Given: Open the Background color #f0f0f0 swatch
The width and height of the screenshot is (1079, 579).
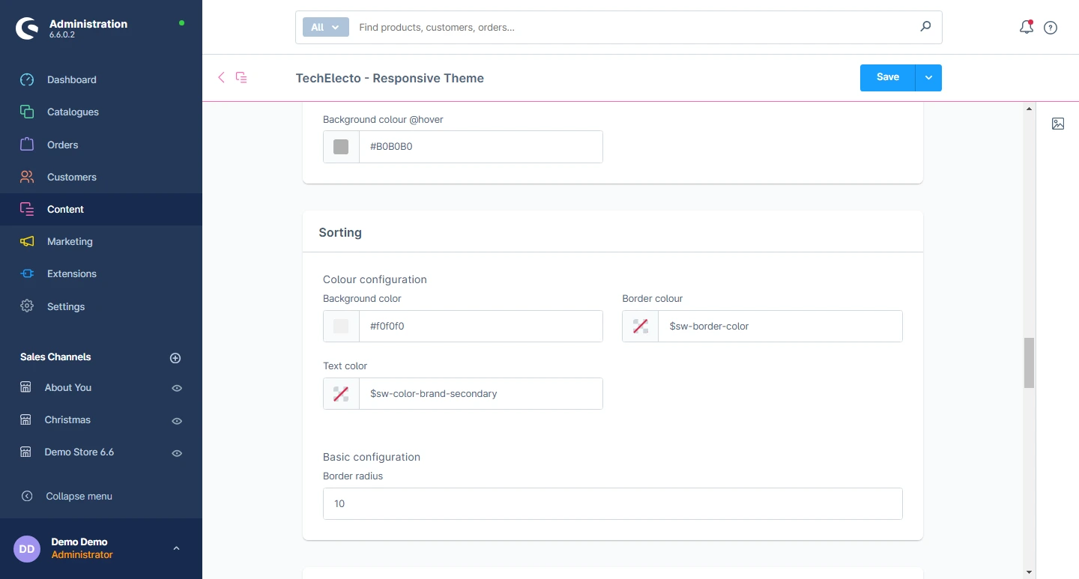Looking at the screenshot, I should pos(341,327).
